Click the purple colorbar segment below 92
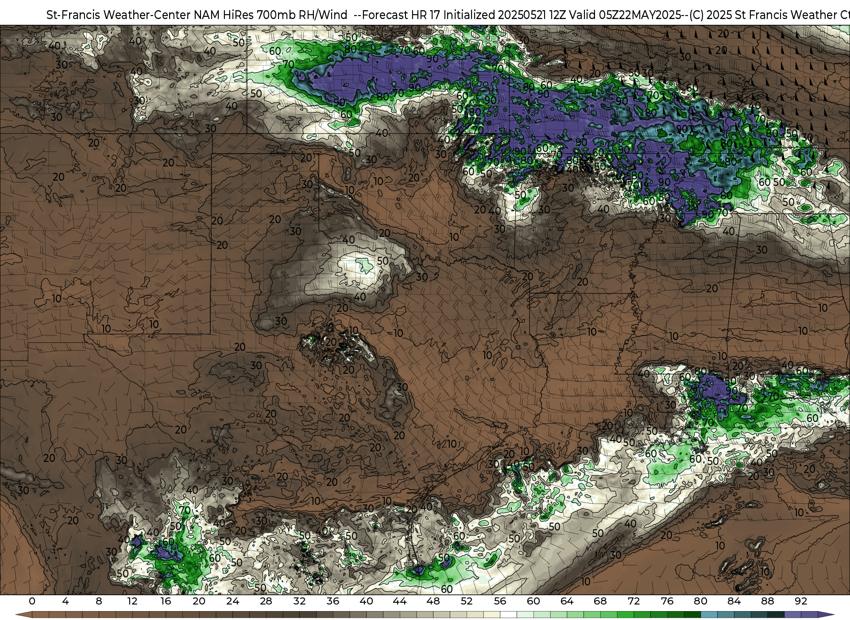This screenshot has width=850, height=620. (809, 615)
